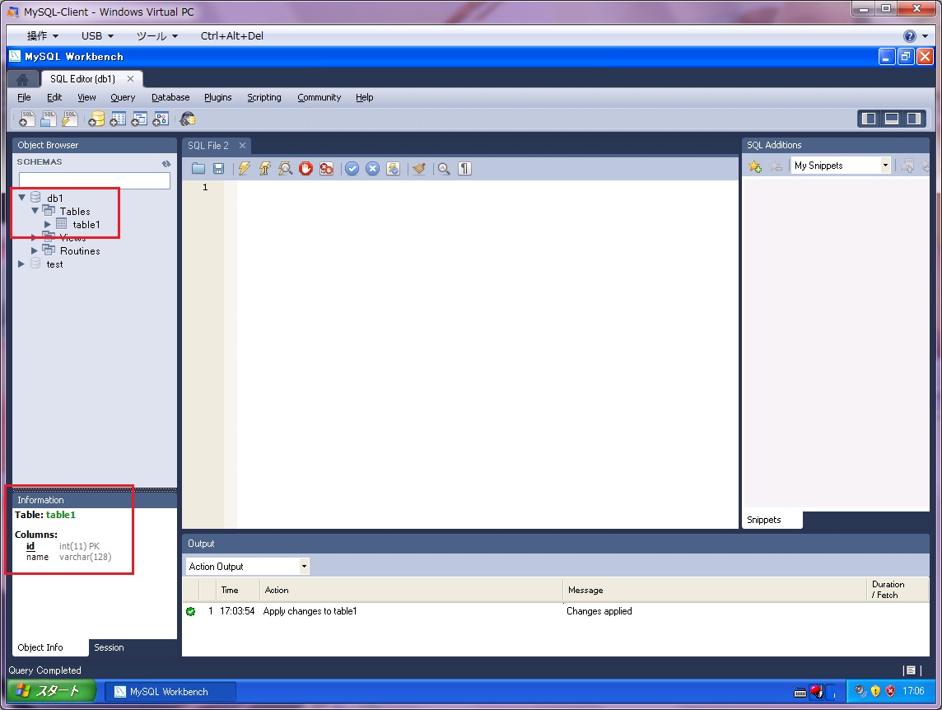The height and width of the screenshot is (710, 942).
Task: Close the SQL File 2 tab
Action: tap(242, 146)
